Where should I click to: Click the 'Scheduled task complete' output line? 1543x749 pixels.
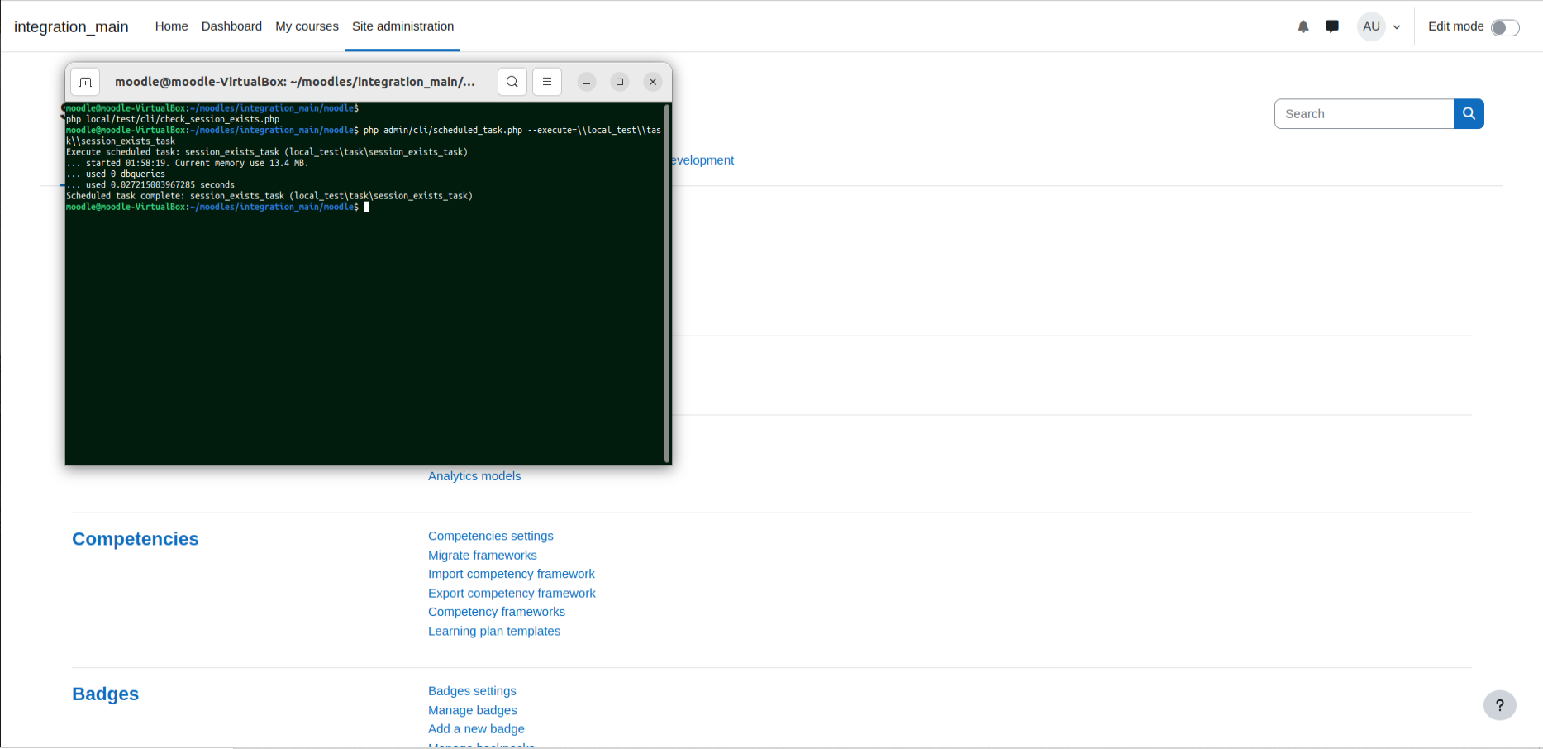pyautogui.click(x=269, y=196)
